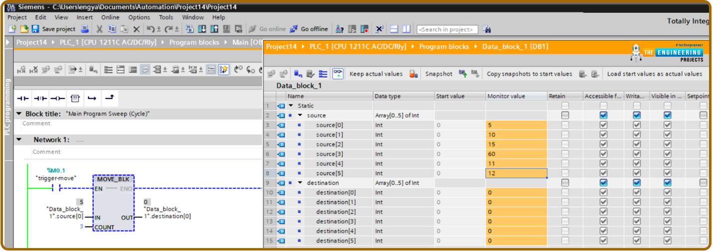Collapse Network 1 section
Image resolution: width=713 pixels, height=252 pixels.
coord(19,140)
